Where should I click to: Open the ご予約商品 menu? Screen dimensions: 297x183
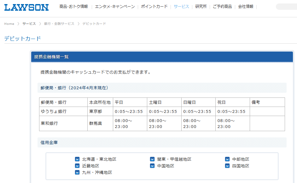(222, 7)
